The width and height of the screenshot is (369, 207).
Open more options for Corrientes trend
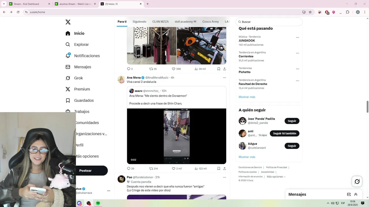click(298, 53)
